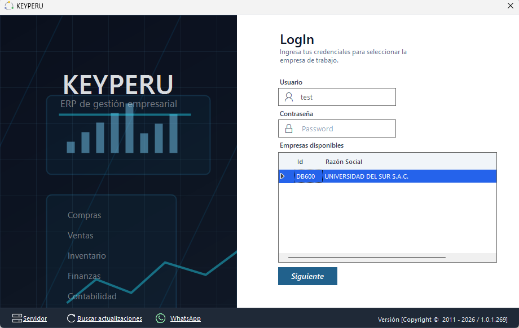Select the DB600 Id cell
This screenshot has height=328, width=519.
tap(309, 176)
